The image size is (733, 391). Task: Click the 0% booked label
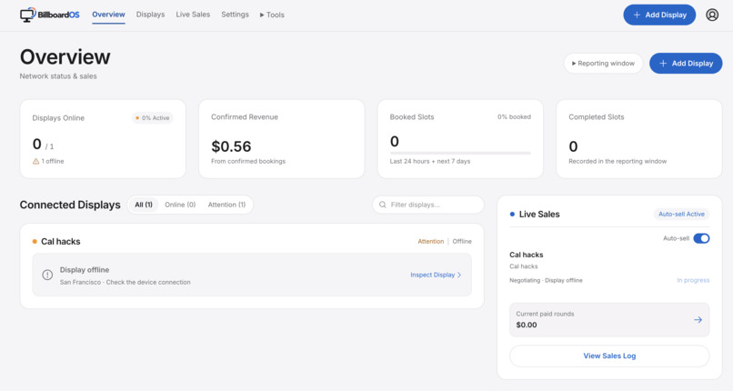pos(514,116)
